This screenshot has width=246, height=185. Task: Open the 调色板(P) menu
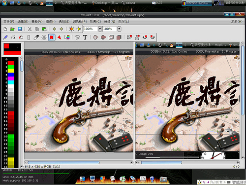click(80, 22)
